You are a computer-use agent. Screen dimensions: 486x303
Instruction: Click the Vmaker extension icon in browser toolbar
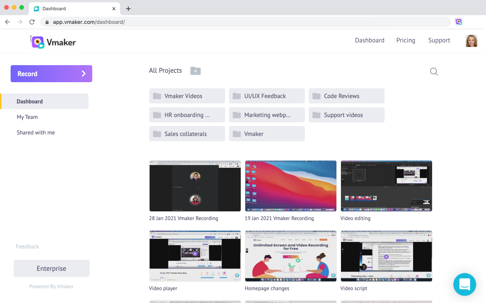(459, 22)
